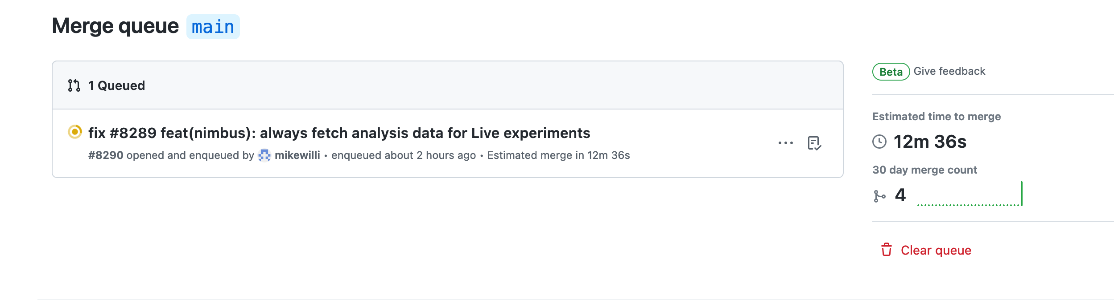Switch to the queued pull request entry

[340, 132]
